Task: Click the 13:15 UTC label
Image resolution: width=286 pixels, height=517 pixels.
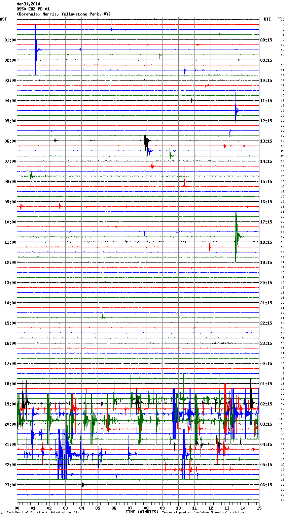Action: [x=266, y=141]
